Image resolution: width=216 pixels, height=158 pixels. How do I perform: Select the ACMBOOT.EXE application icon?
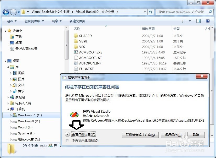click(x=76, y=52)
